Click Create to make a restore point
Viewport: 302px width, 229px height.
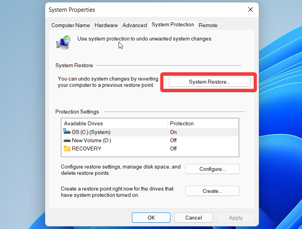[212, 191]
